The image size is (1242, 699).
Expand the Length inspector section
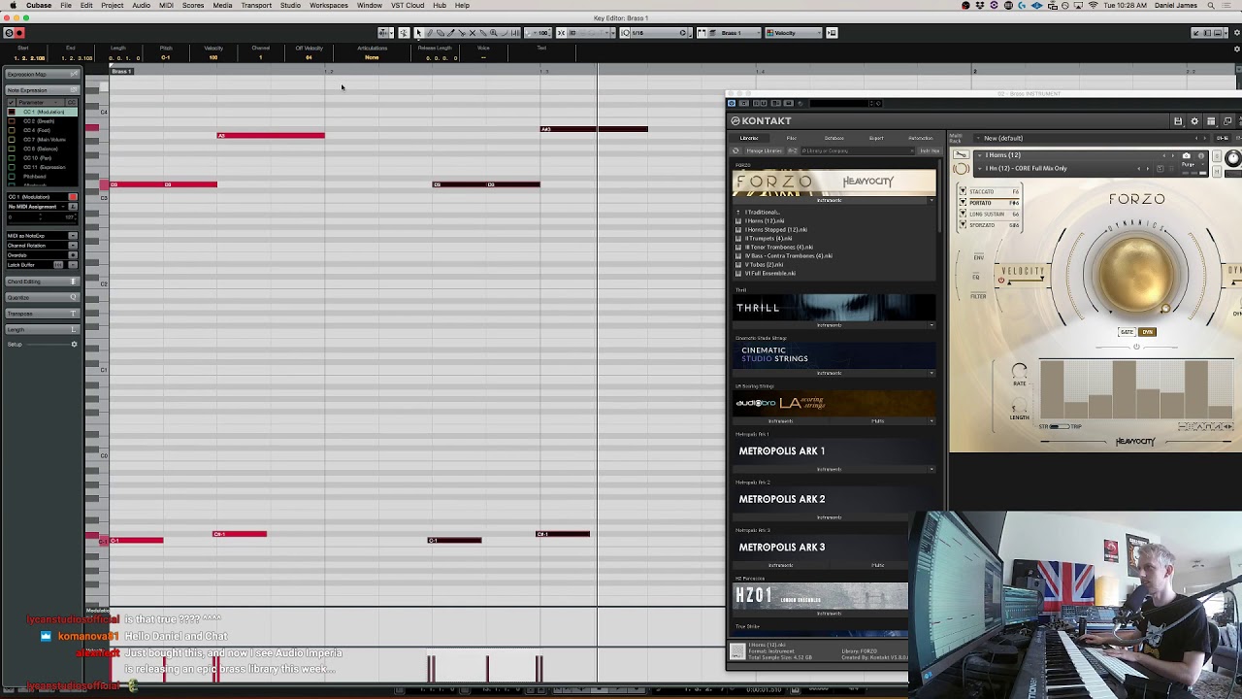[43, 330]
